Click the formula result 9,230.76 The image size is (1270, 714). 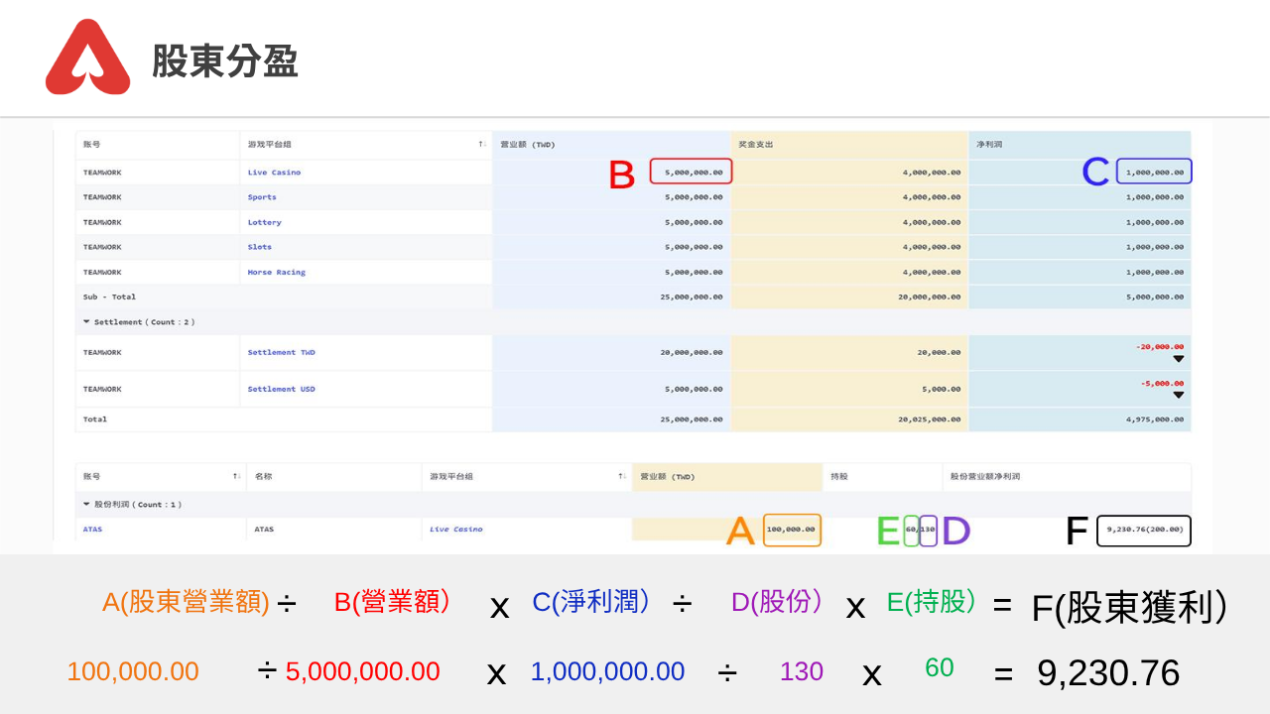[x=1108, y=673]
